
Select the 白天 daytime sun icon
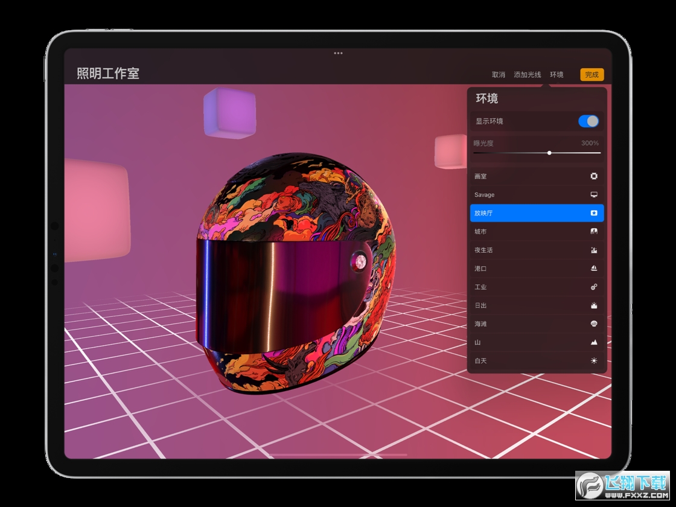[594, 361]
